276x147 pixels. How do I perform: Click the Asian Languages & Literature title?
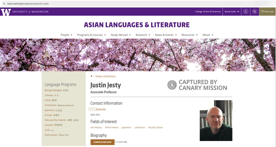137,25
